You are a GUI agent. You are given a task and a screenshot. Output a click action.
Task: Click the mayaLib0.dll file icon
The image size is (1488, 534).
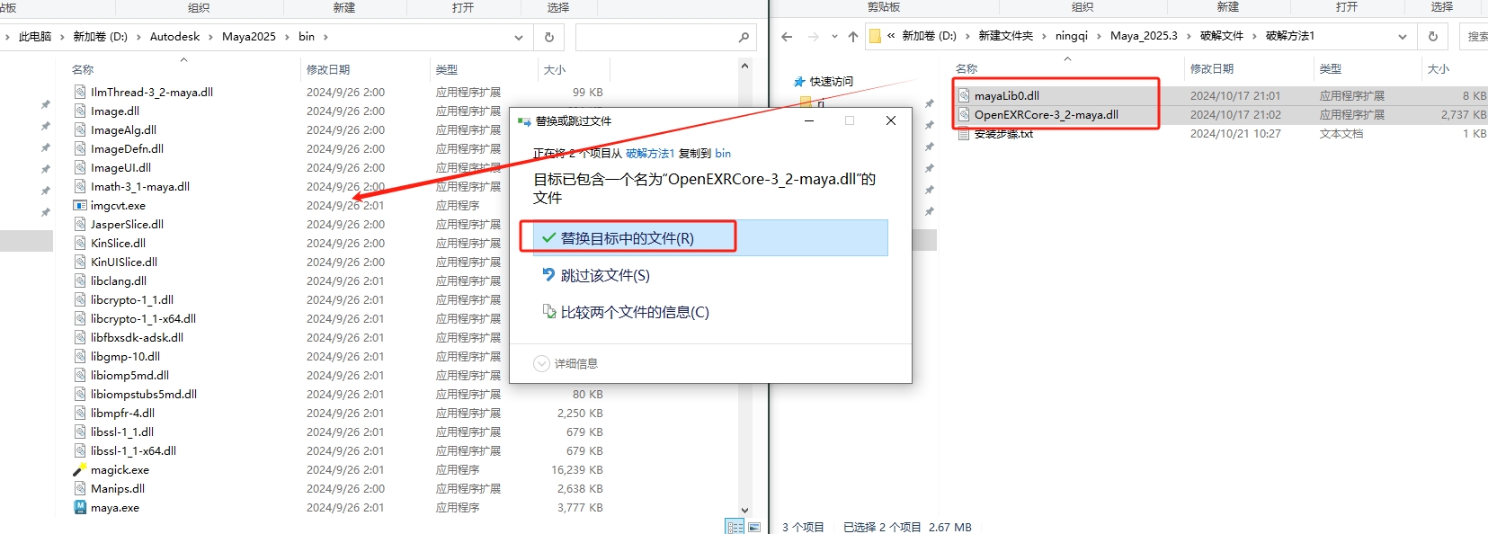tap(964, 95)
